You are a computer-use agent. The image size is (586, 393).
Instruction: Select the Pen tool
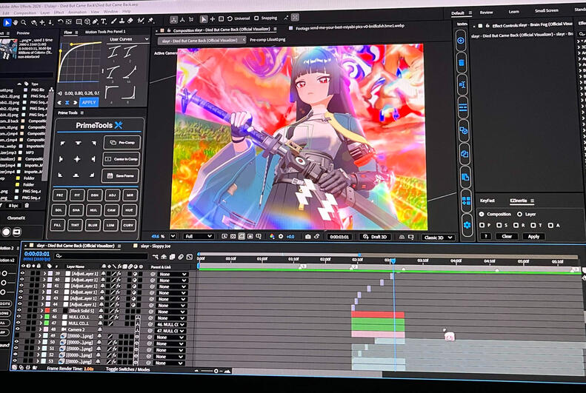pos(96,21)
